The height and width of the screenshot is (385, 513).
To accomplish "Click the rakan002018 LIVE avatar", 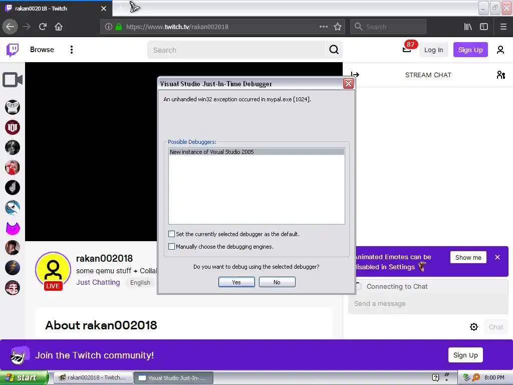I will 53,270.
